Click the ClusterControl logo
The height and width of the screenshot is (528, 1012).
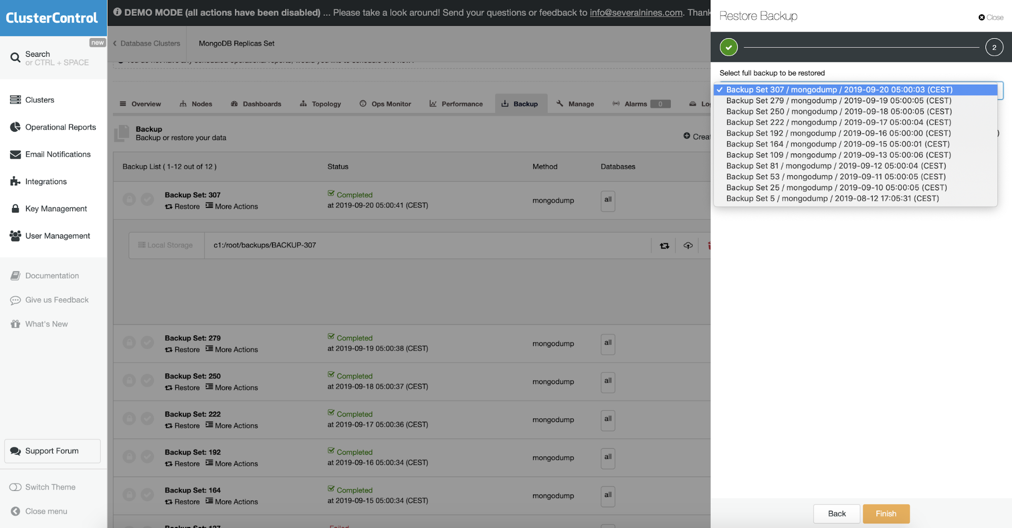click(52, 18)
